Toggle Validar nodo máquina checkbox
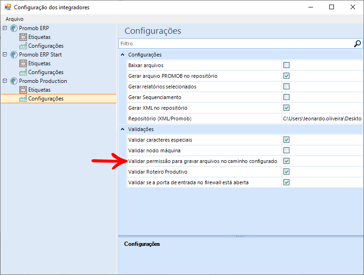364x275 pixels. (x=286, y=150)
